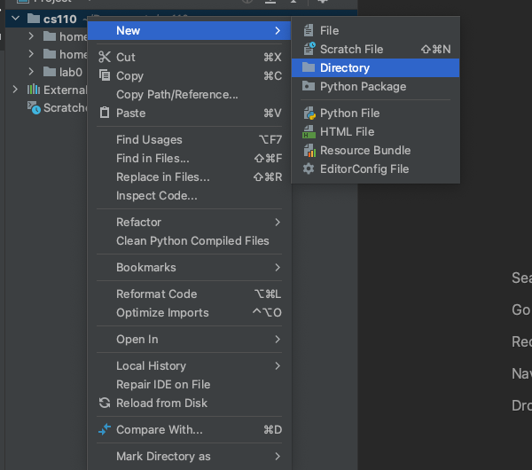Expand the first home folder in the tree
532x470 pixels.
coord(31,36)
